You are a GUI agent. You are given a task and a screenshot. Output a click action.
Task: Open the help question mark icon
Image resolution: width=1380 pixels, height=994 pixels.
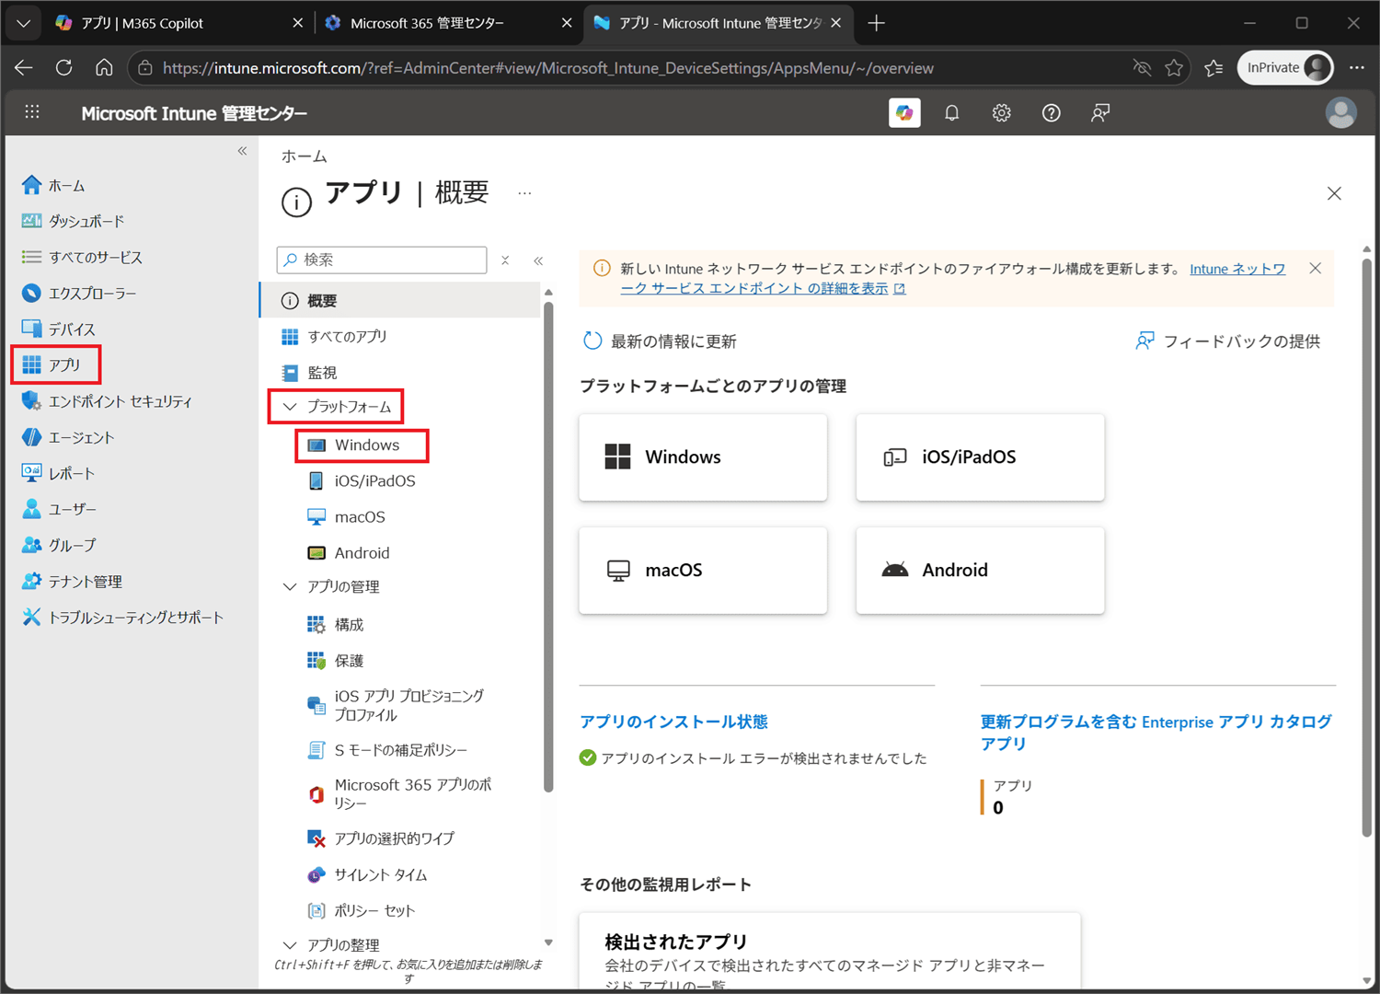point(1052,112)
